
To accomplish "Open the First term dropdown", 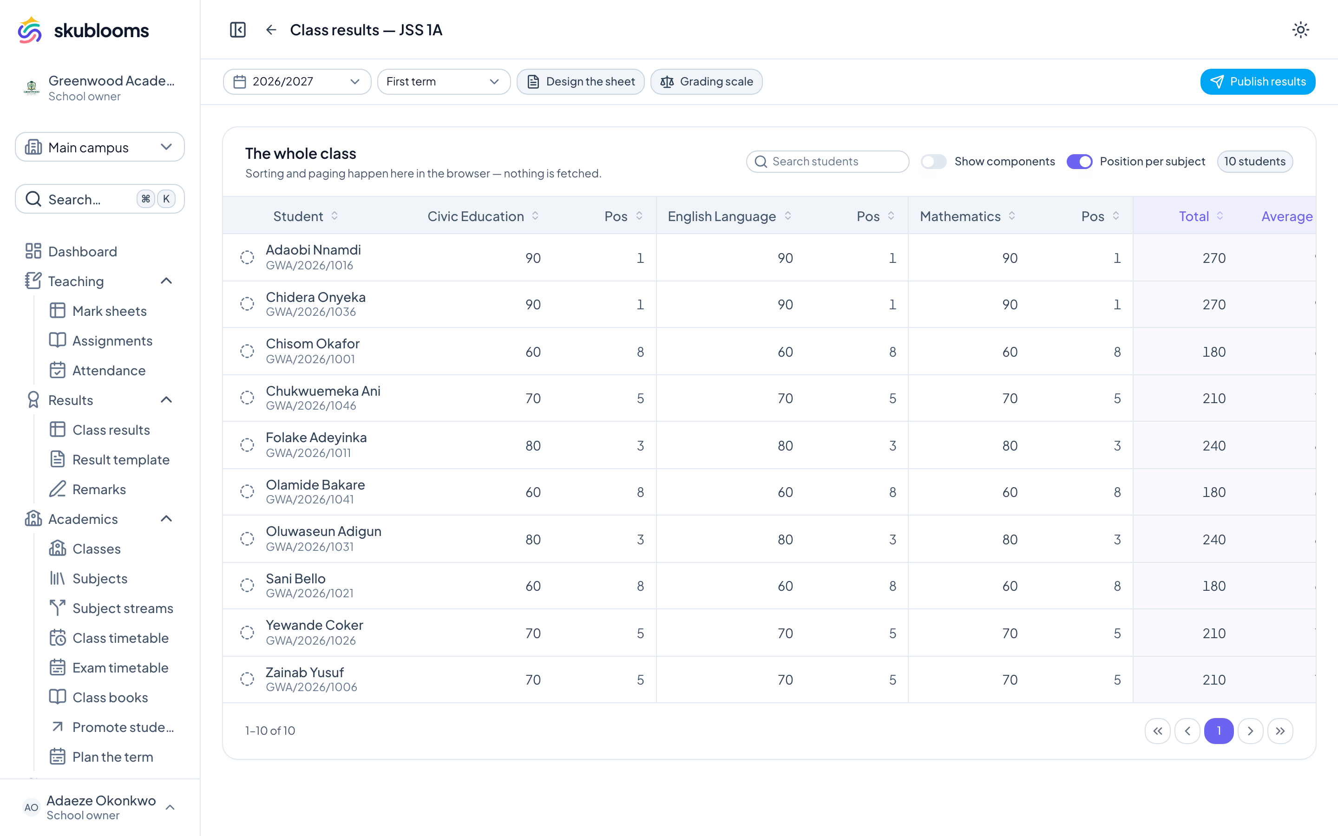I will pos(443,82).
